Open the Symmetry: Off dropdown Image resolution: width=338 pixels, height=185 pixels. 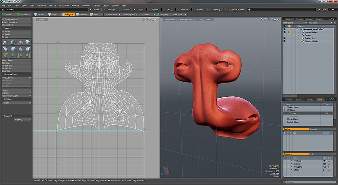click(130, 14)
